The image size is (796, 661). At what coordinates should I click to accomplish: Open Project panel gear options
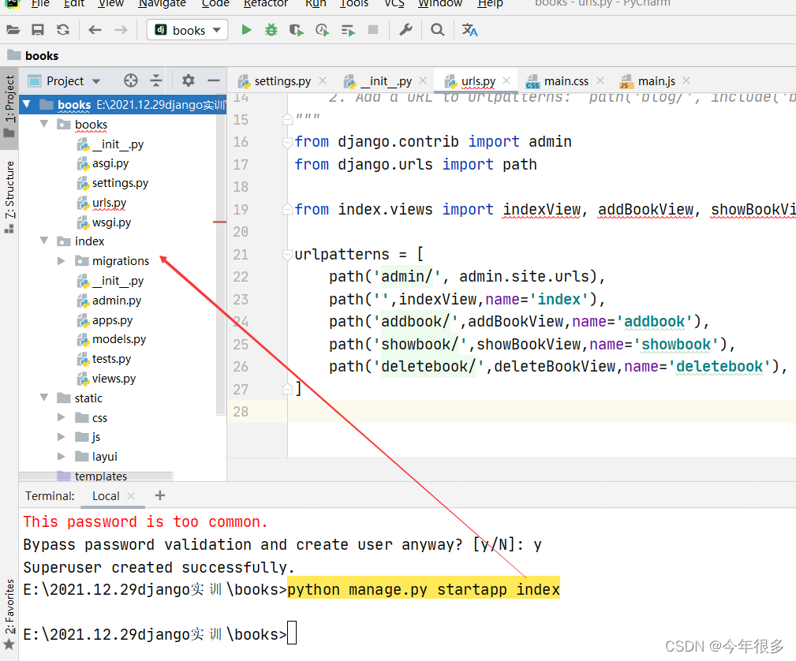click(189, 80)
